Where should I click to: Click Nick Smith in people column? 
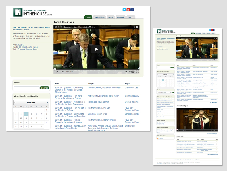[x=107, y=87]
